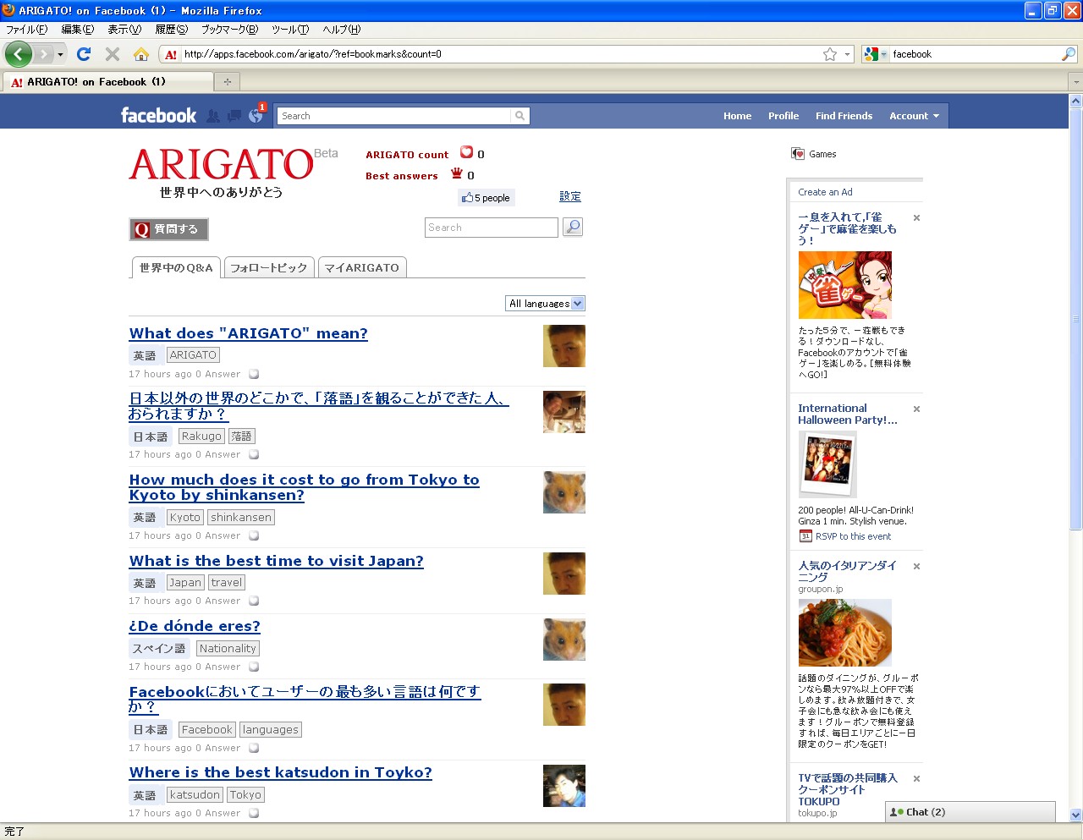Open the 履歴(S) menu
Viewport: 1083px width, 840px height.
pyautogui.click(x=172, y=30)
